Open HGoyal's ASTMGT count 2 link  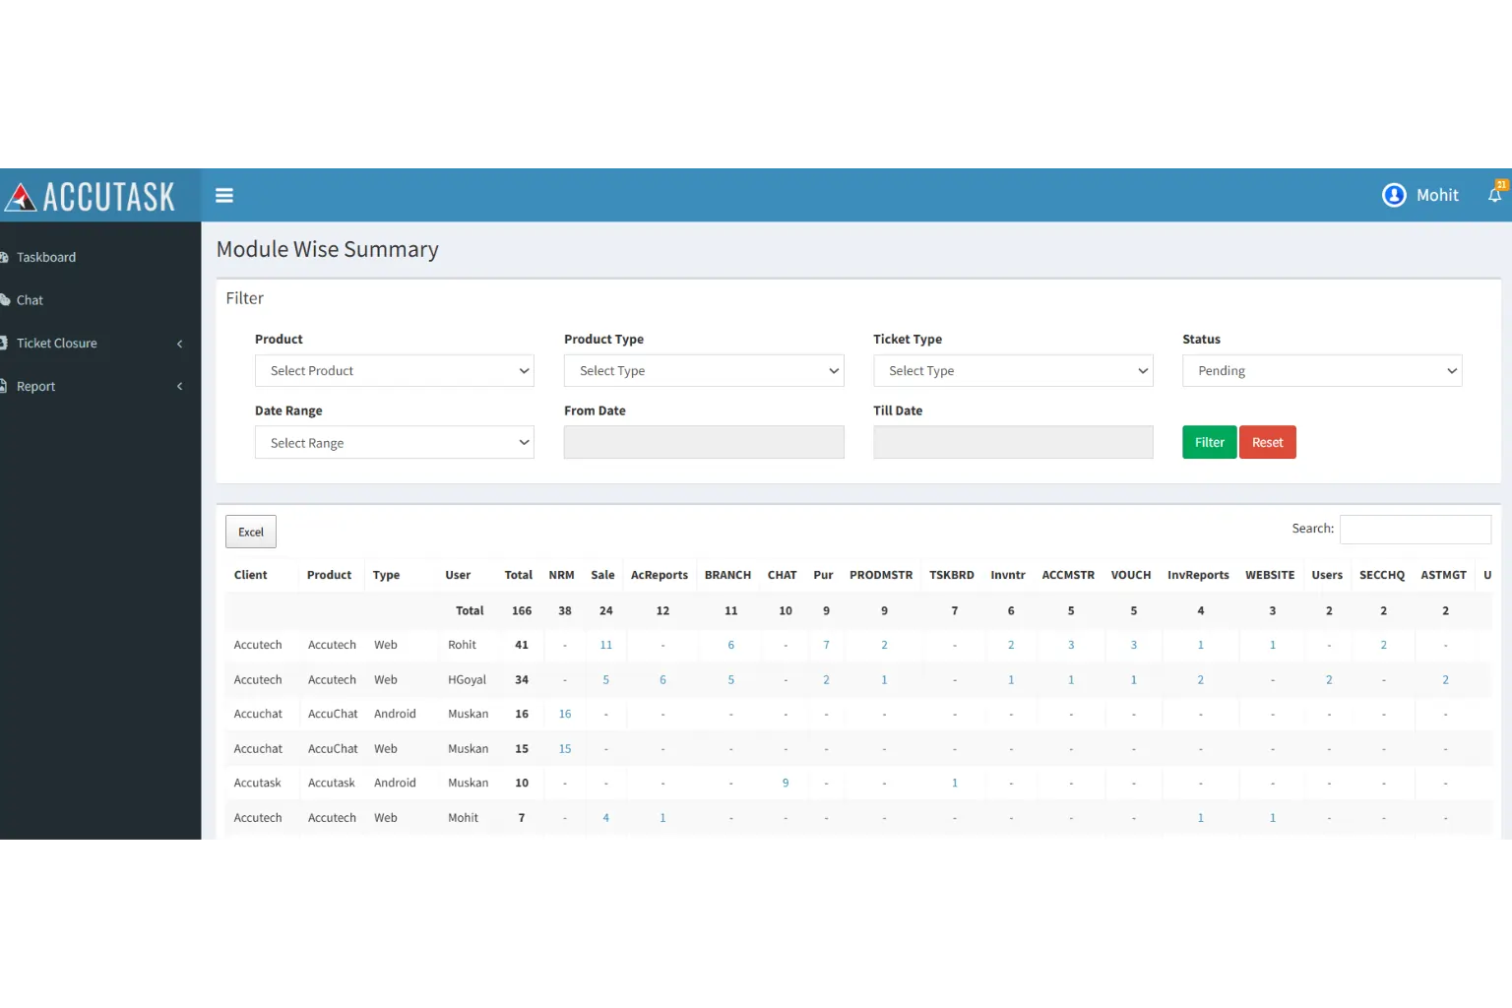click(1445, 679)
